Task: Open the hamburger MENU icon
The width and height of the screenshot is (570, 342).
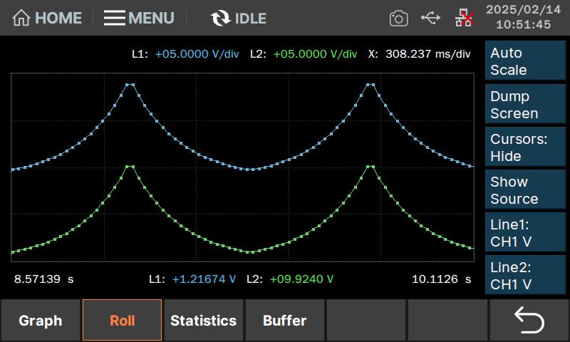Action: (115, 18)
